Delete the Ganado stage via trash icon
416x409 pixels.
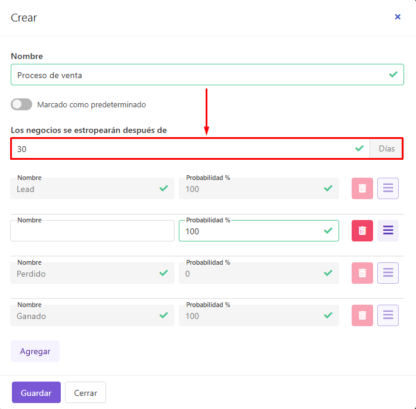point(362,315)
